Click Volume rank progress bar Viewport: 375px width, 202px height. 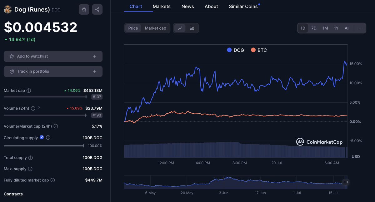click(45, 115)
